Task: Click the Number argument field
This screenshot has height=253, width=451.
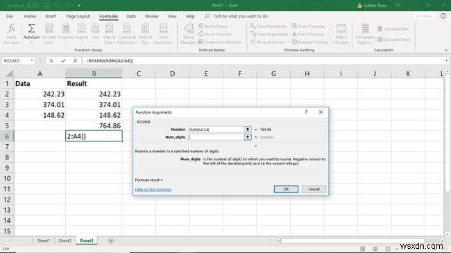Action: click(216, 130)
